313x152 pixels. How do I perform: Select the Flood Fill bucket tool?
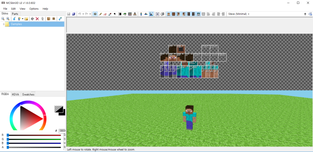(125, 14)
